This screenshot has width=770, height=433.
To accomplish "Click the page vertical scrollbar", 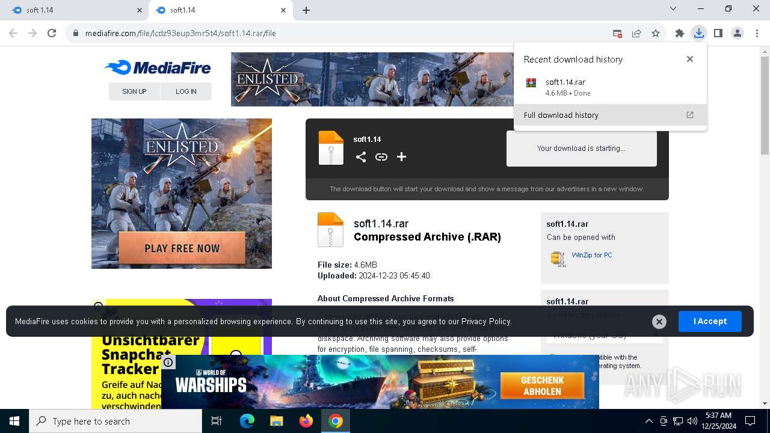I will (765, 105).
